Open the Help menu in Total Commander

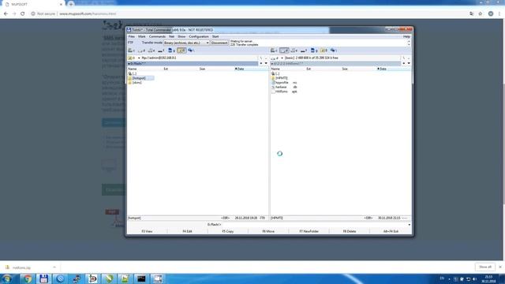(x=406, y=37)
